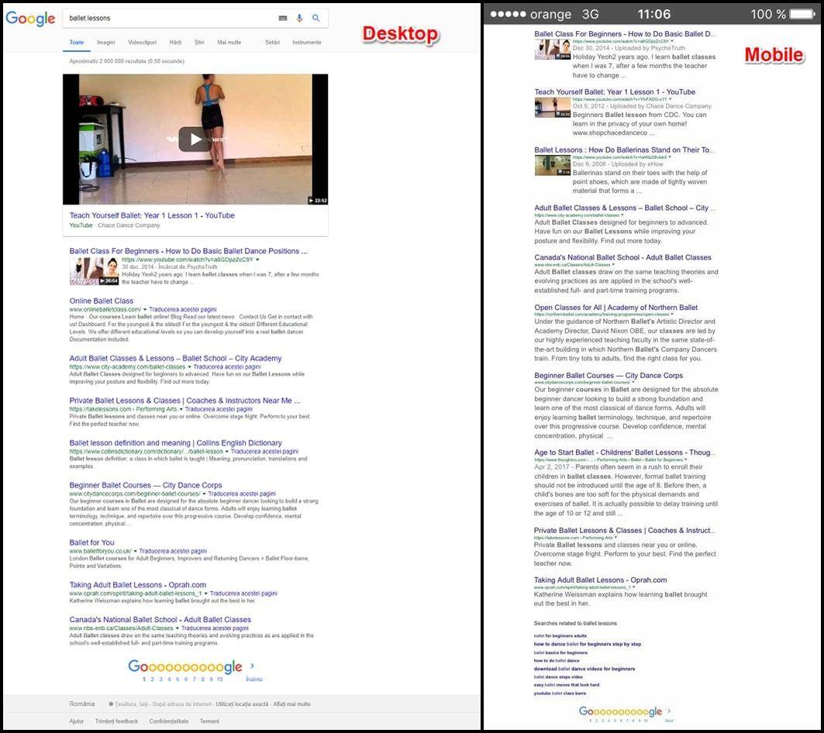
Task: Expand arrow beside desktop oprah.com URL
Action: click(x=205, y=594)
